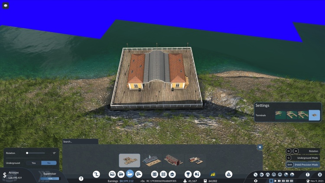Set the first of three fastest speed buttons

tap(283, 181)
